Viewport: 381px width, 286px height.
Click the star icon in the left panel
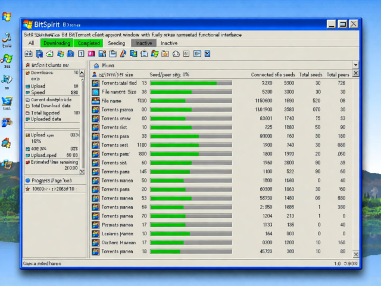(28, 189)
